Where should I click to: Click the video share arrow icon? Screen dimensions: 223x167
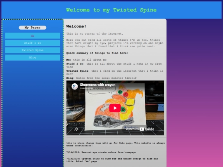point(76,129)
